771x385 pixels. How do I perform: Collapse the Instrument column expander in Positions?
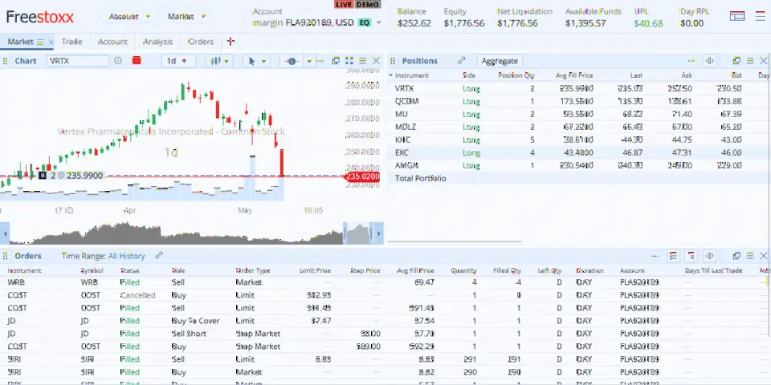click(391, 75)
